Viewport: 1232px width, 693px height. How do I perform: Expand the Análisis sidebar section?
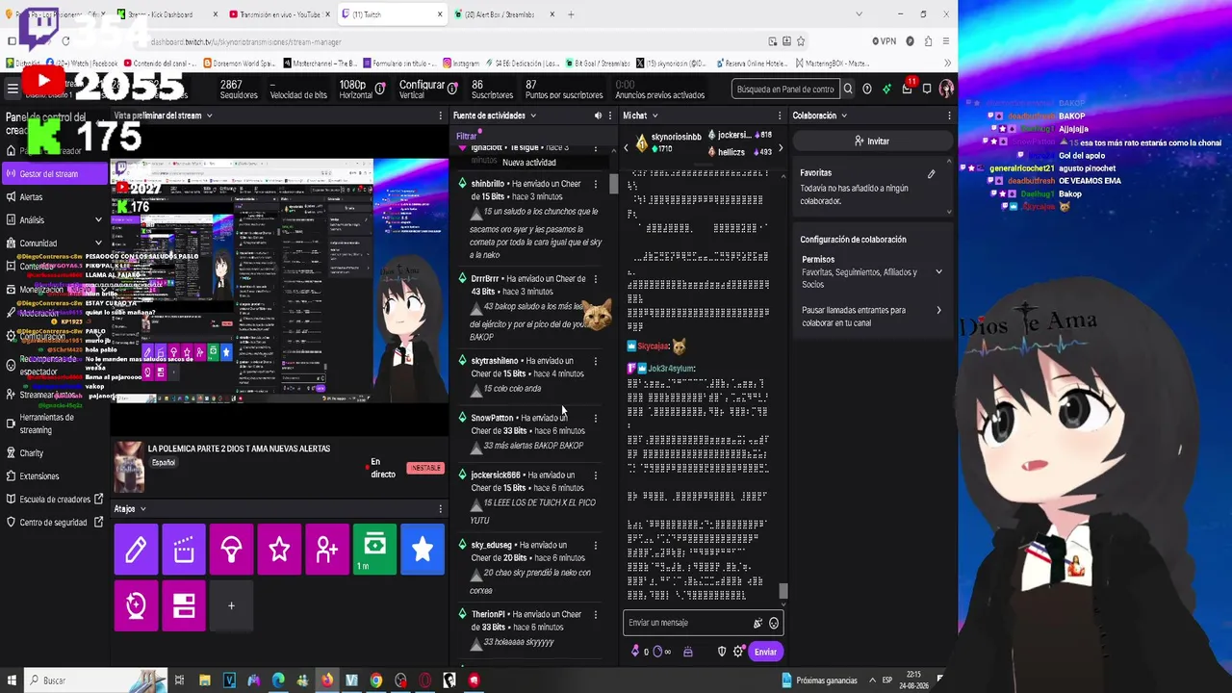[x=55, y=220]
